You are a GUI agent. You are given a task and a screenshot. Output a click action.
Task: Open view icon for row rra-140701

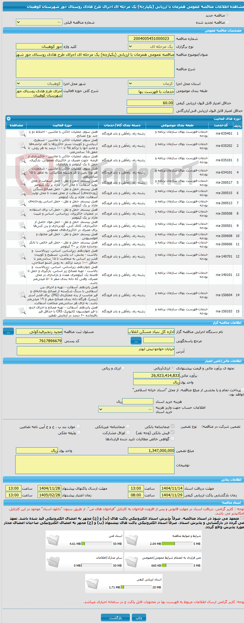click(x=22, y=256)
